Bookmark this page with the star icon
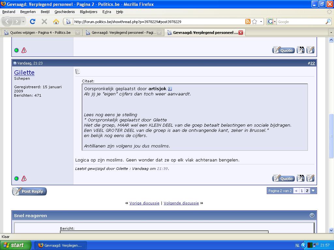The height and width of the screenshot is (250, 334). pyautogui.click(x=254, y=22)
